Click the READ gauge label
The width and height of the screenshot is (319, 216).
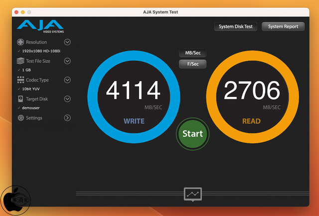click(251, 121)
